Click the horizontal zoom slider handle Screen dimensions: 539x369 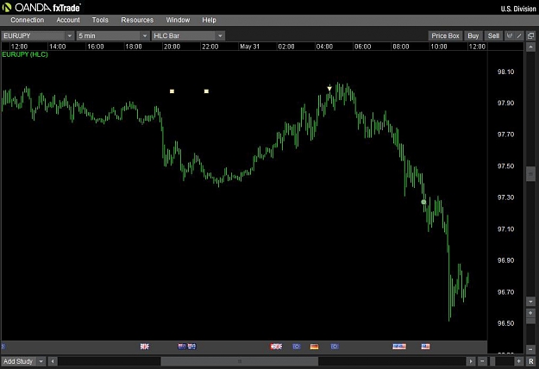(492, 361)
